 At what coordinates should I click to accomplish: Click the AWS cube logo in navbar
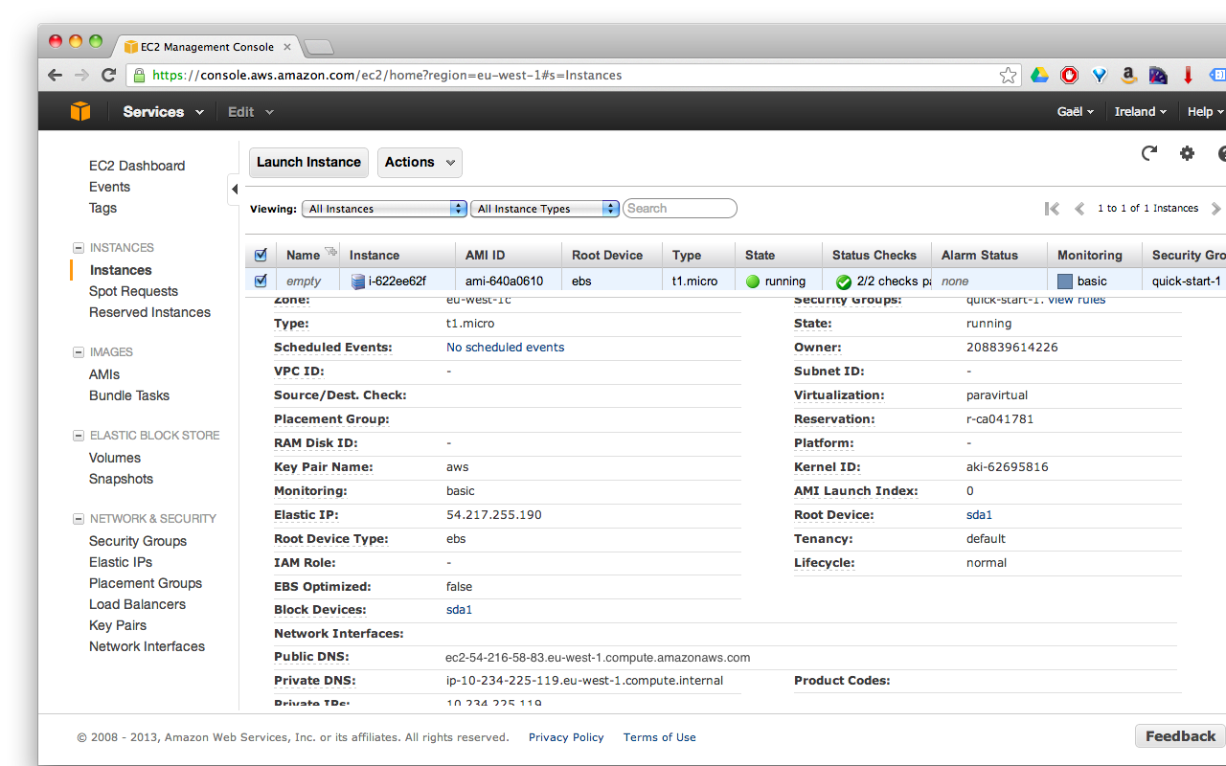80,111
